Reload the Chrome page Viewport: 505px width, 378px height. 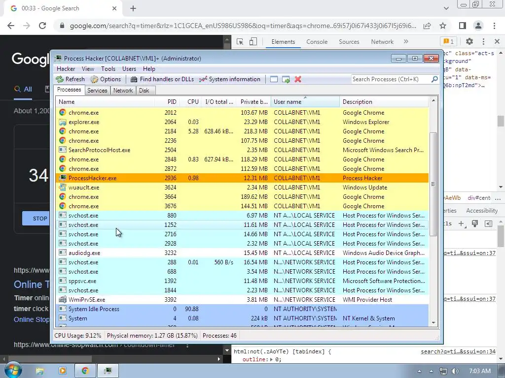pyautogui.click(x=42, y=26)
